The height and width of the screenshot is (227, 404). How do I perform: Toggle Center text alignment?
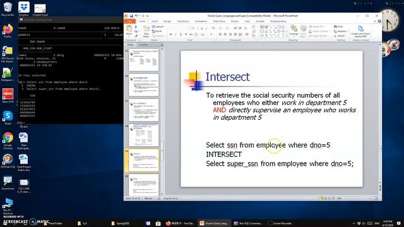(225, 34)
